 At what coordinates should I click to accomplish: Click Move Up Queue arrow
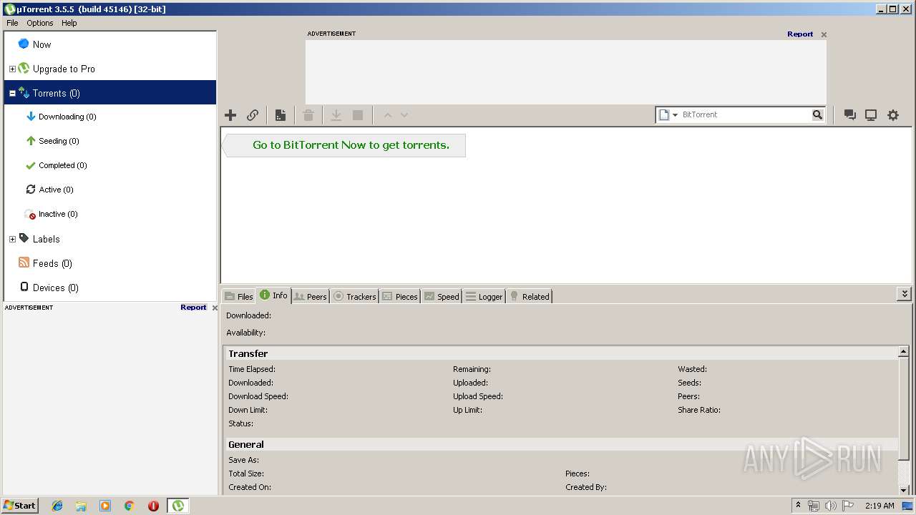pos(388,115)
